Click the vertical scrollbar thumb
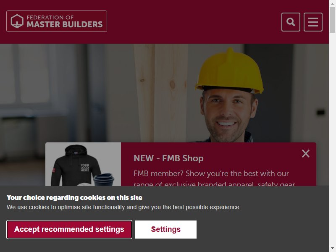336x252 pixels. [x=332, y=20]
